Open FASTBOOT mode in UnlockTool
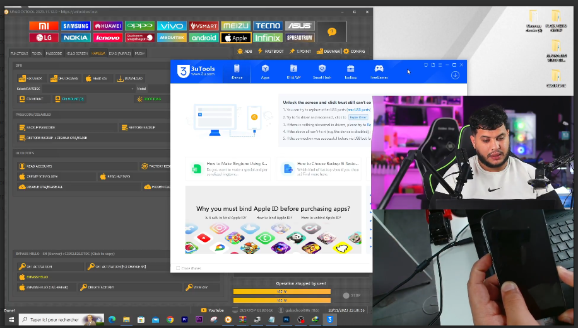Screen dimensions: 578x328 pos(271,51)
